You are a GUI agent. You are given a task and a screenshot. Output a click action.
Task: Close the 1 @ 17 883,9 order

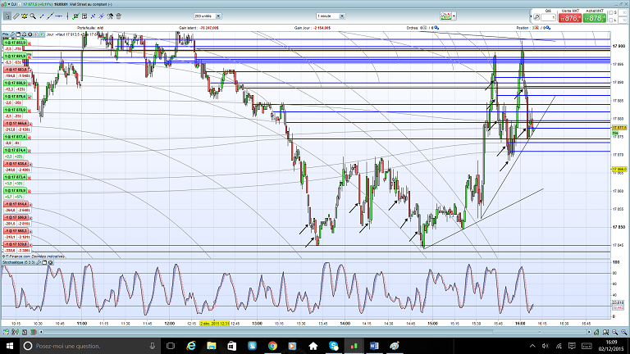click(x=30, y=43)
